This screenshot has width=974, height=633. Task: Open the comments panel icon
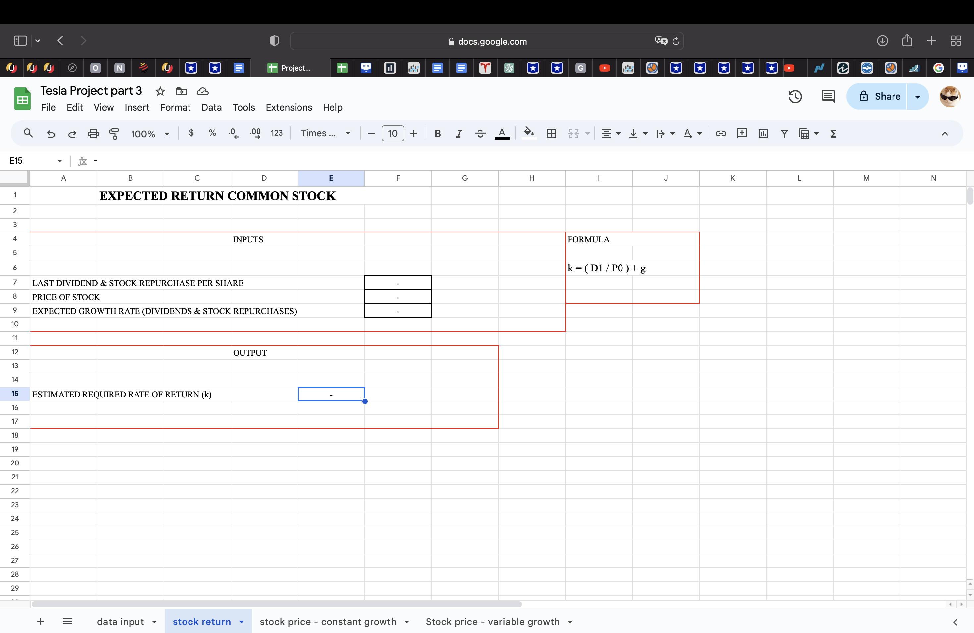click(x=828, y=96)
